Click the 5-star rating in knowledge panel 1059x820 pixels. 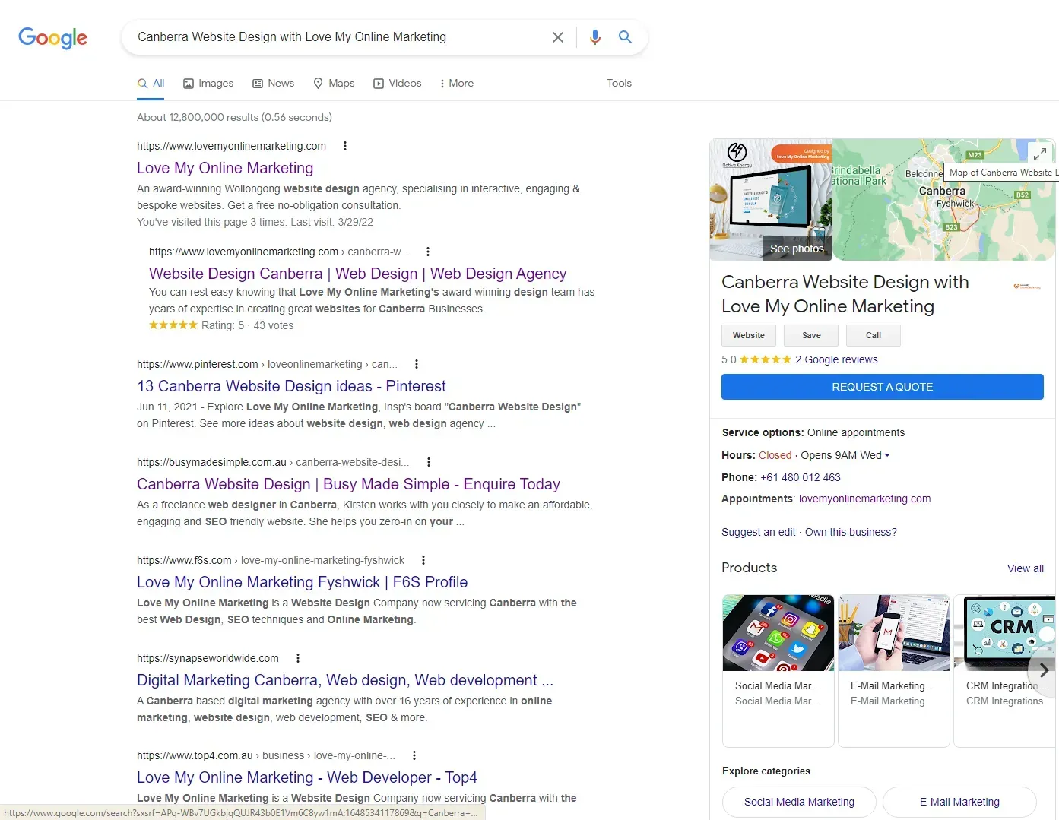(765, 359)
